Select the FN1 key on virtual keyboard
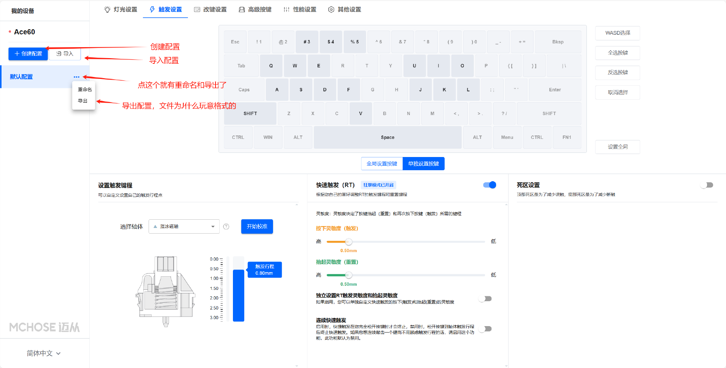 click(x=567, y=137)
